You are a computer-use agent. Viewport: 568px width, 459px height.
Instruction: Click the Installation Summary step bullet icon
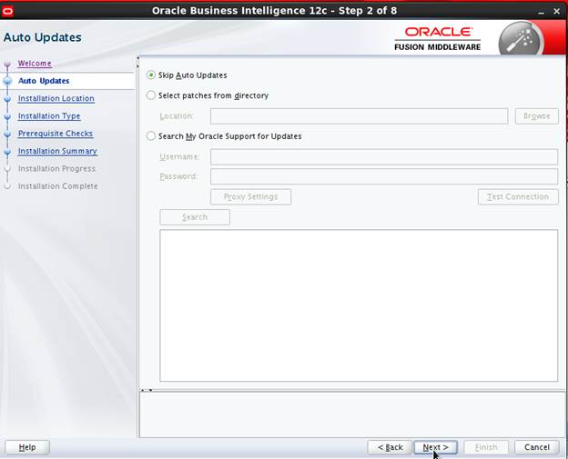pos(8,152)
